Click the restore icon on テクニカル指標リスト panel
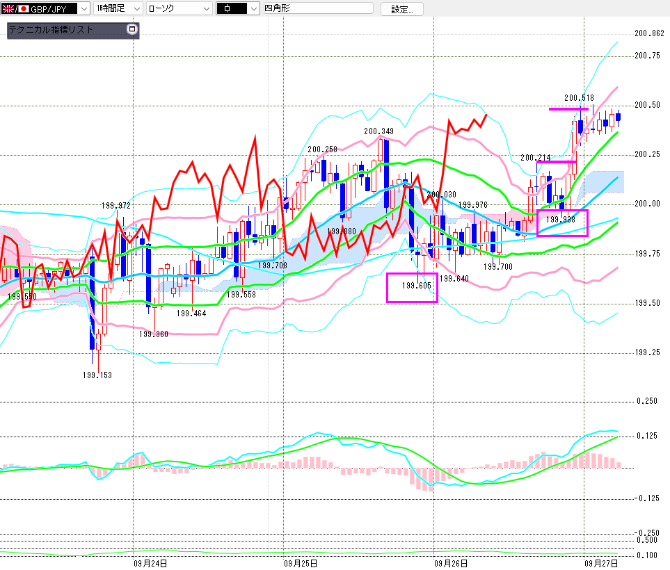 [131, 30]
